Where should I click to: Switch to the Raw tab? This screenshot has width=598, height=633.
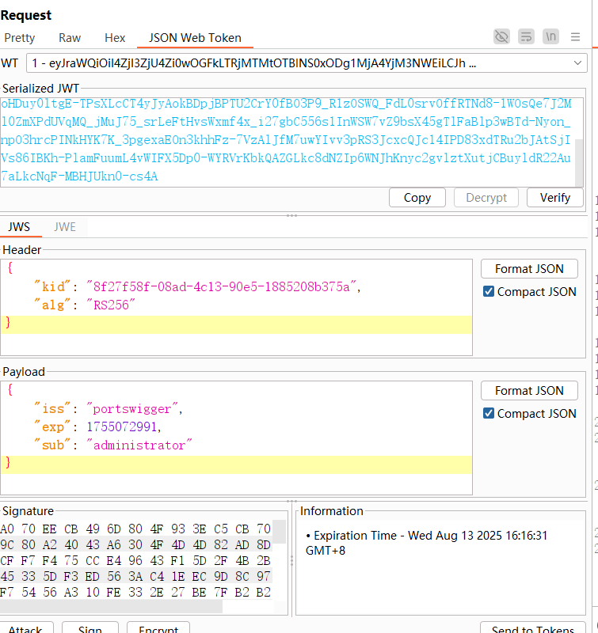point(70,38)
